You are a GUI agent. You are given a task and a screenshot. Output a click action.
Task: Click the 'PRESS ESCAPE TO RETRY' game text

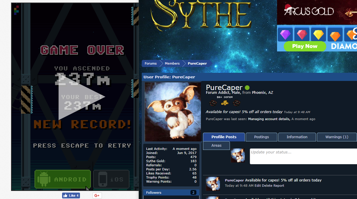tap(82, 146)
